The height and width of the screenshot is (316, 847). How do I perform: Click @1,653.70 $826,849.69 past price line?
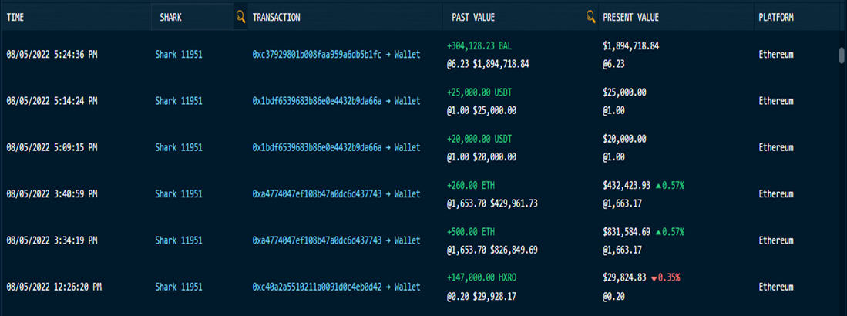tap(492, 250)
